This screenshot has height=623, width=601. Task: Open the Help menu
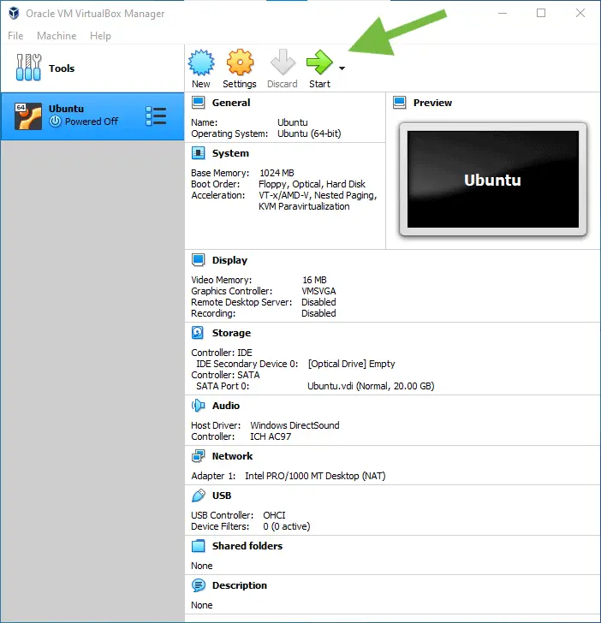click(x=100, y=36)
